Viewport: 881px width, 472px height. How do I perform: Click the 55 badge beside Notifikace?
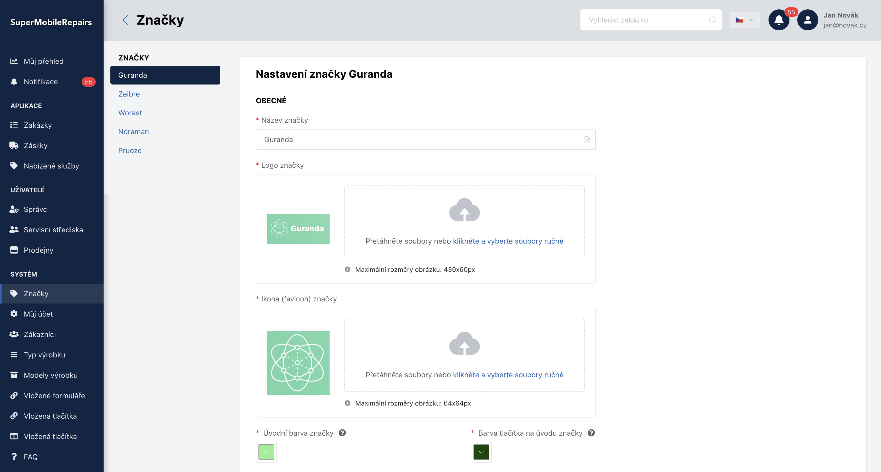[88, 82]
